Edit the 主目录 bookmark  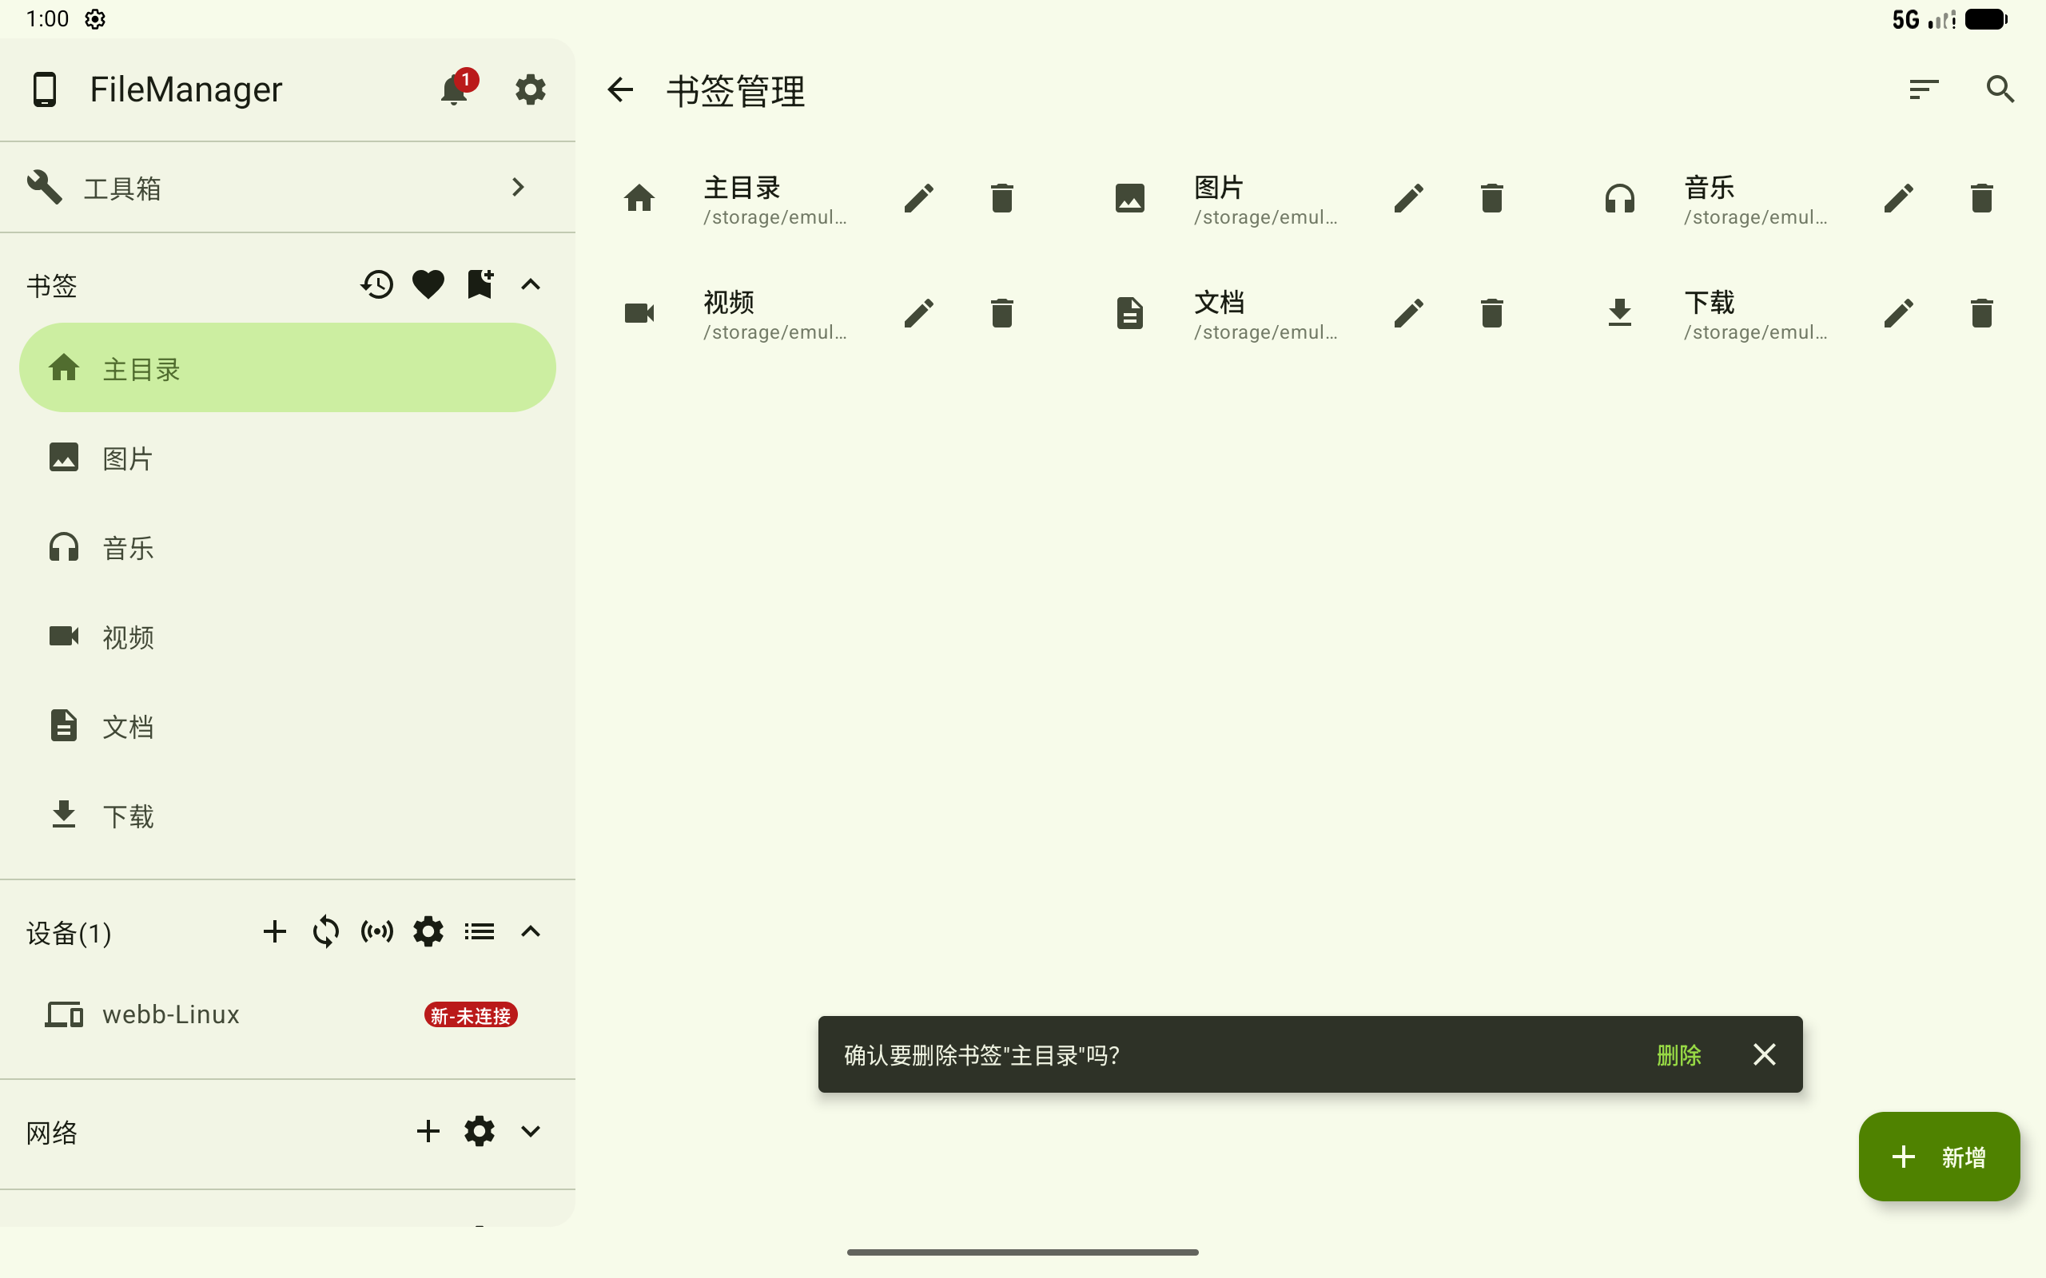pyautogui.click(x=919, y=199)
